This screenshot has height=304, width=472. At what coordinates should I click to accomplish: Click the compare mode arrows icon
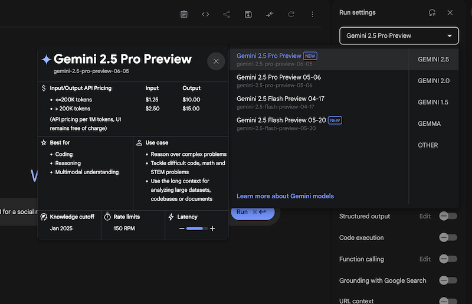coord(270,14)
